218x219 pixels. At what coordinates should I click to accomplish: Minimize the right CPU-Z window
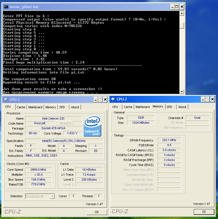(x=203, y=99)
